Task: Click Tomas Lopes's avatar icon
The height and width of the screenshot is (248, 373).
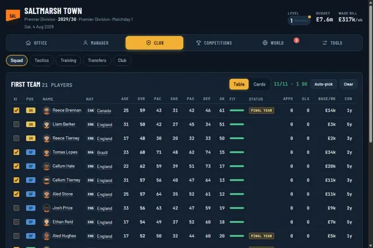Action: coord(47,153)
